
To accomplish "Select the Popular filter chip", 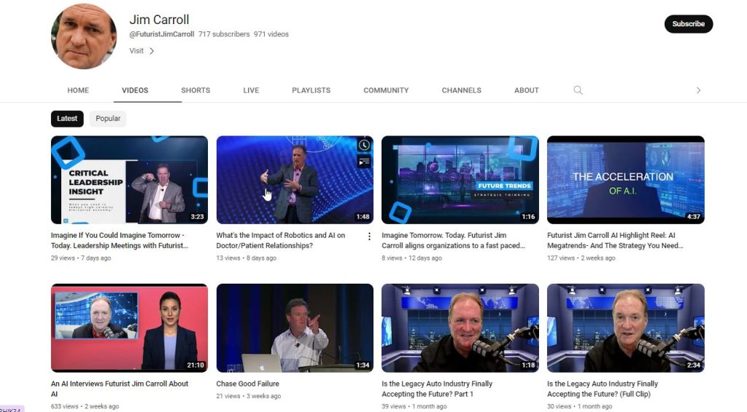I will pos(108,119).
